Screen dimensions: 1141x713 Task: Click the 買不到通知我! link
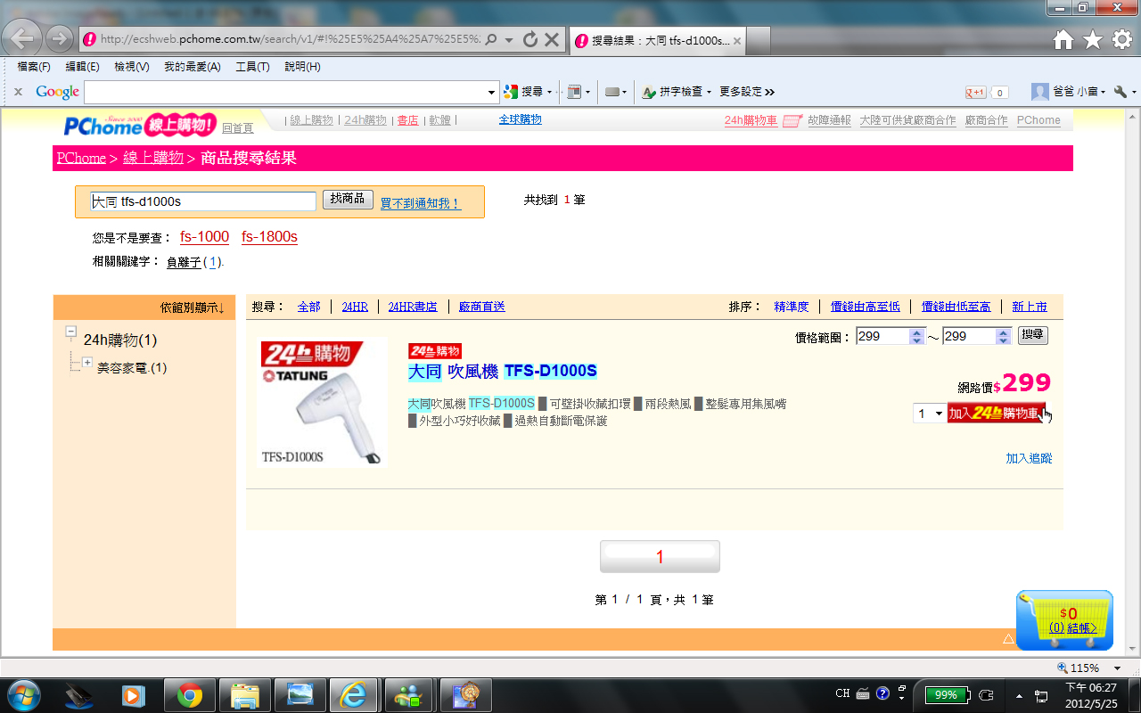421,203
